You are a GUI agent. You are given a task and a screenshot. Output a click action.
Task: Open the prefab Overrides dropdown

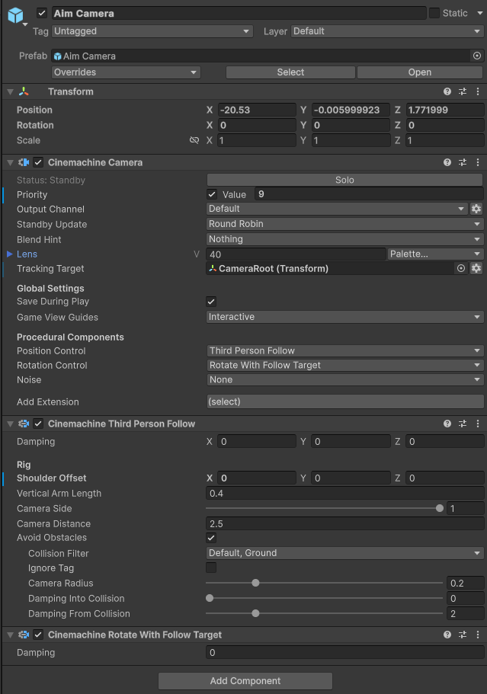[x=126, y=72]
